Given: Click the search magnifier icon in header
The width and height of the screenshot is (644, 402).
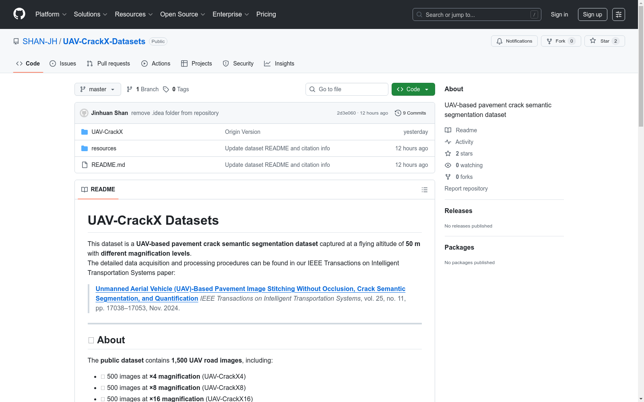Looking at the screenshot, I should (419, 14).
